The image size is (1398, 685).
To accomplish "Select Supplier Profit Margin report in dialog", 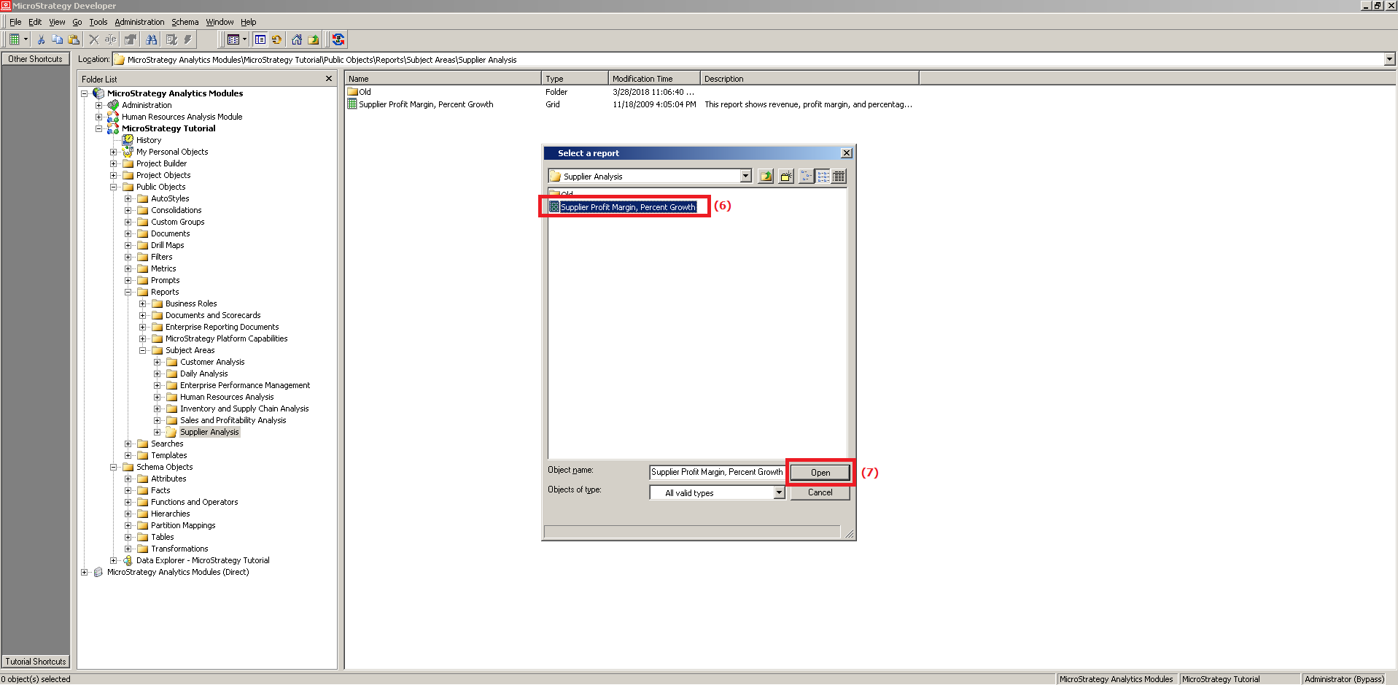I will (622, 207).
